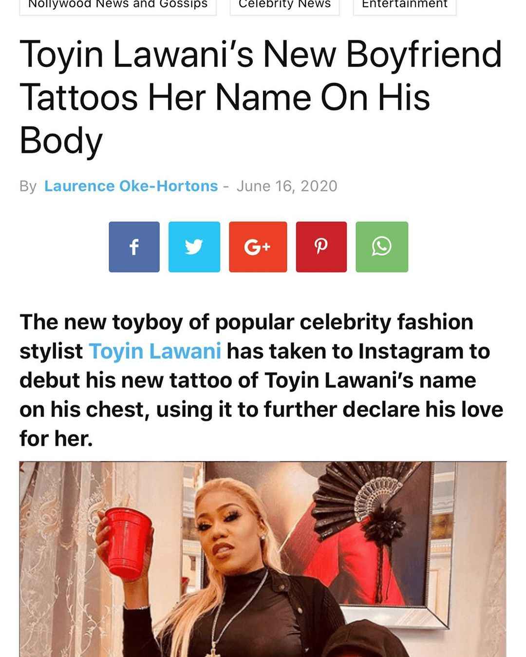This screenshot has height=657, width=526.
Task: Open the Celebrity News category tag
Action: pyautogui.click(x=284, y=5)
